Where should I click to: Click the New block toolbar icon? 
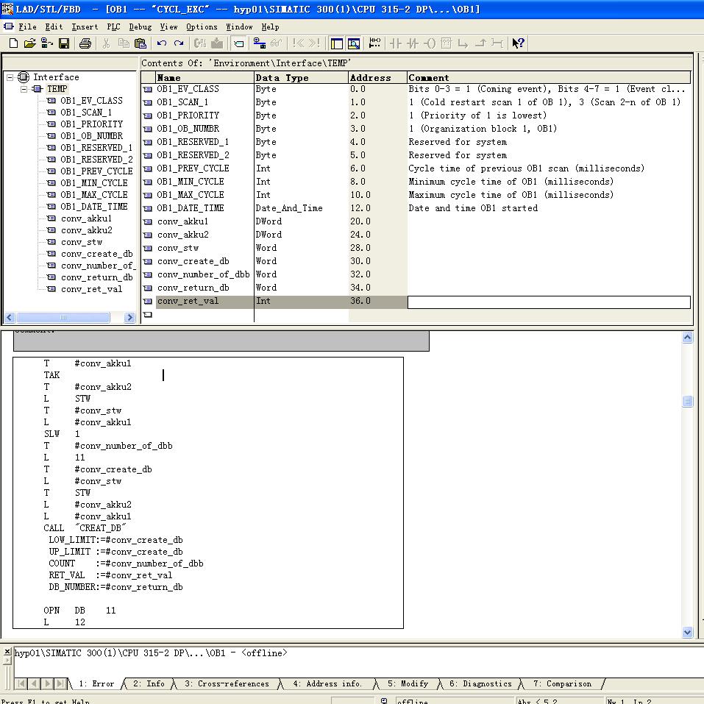13,43
